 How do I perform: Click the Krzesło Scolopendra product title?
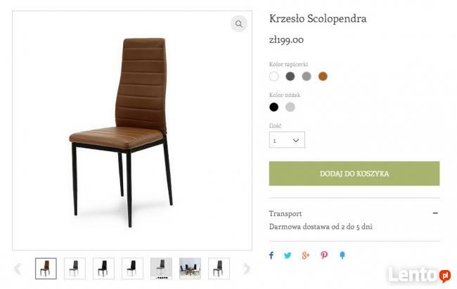(x=318, y=19)
